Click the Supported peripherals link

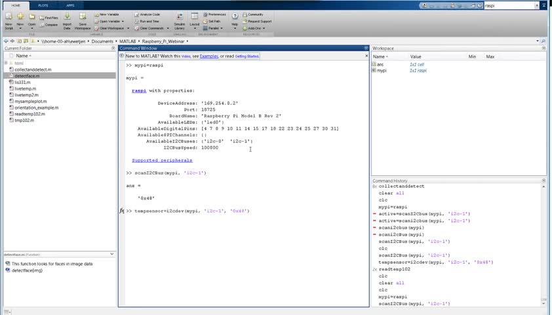point(162,160)
